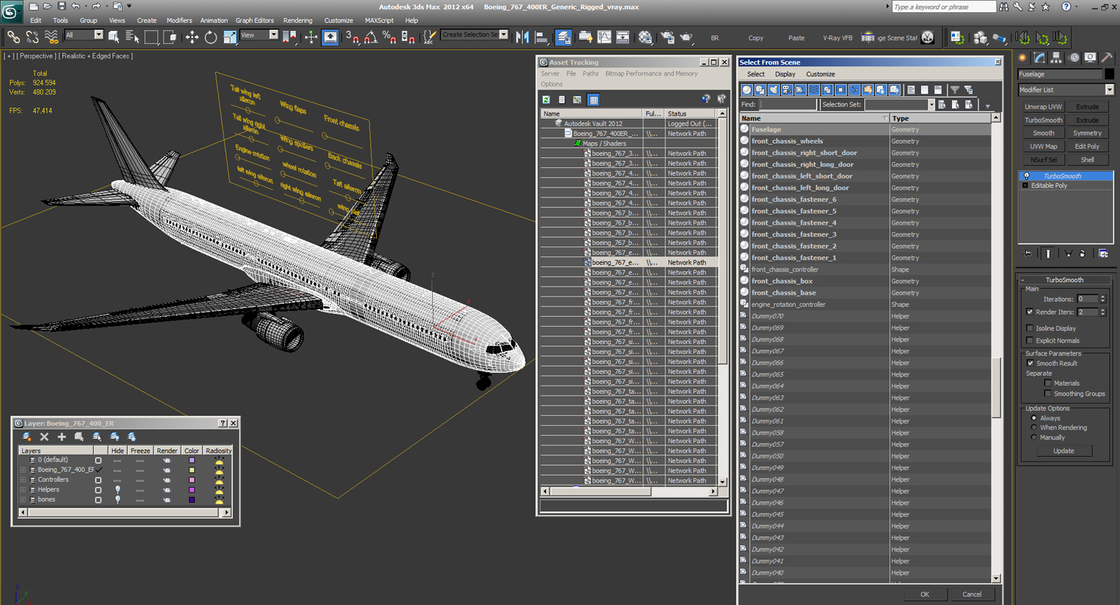The height and width of the screenshot is (605, 1120).
Task: Toggle Display Cameras filter in Select From Scene
Action: [x=787, y=89]
